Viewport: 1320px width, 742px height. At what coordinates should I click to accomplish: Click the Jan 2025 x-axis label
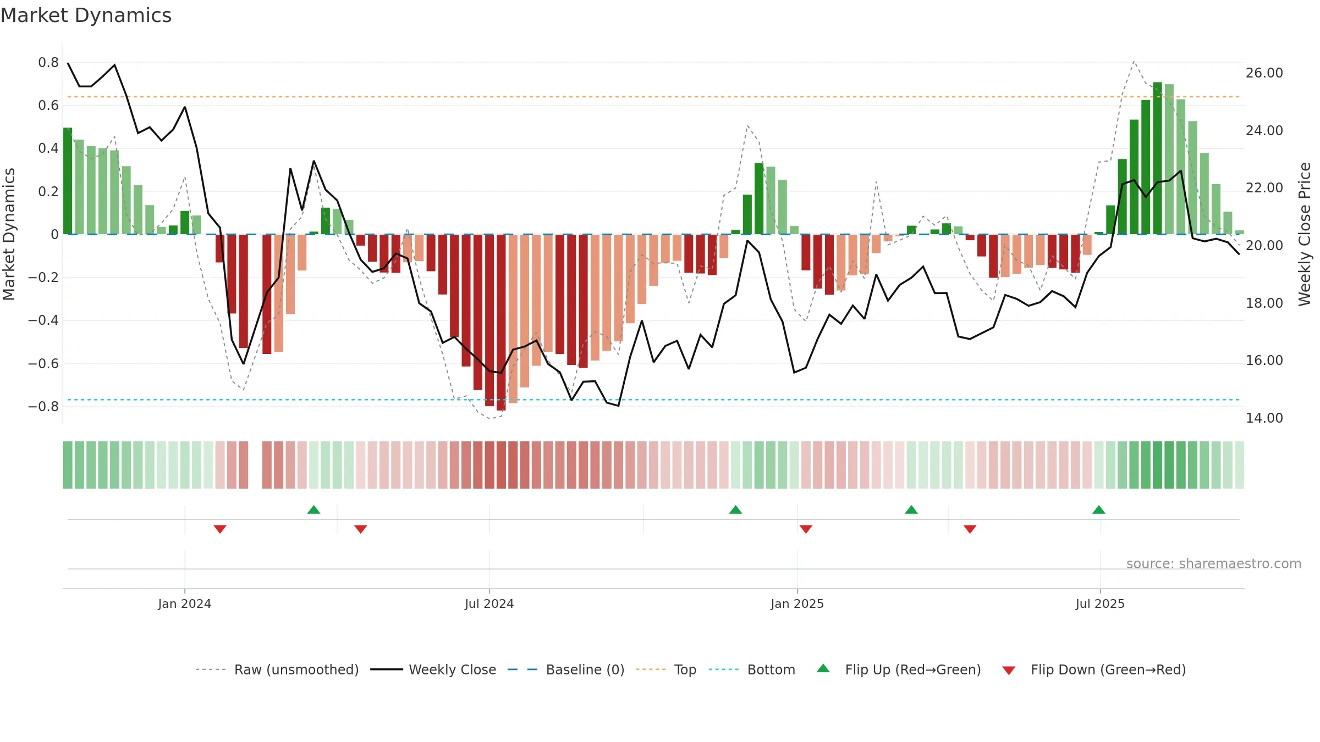coord(797,603)
